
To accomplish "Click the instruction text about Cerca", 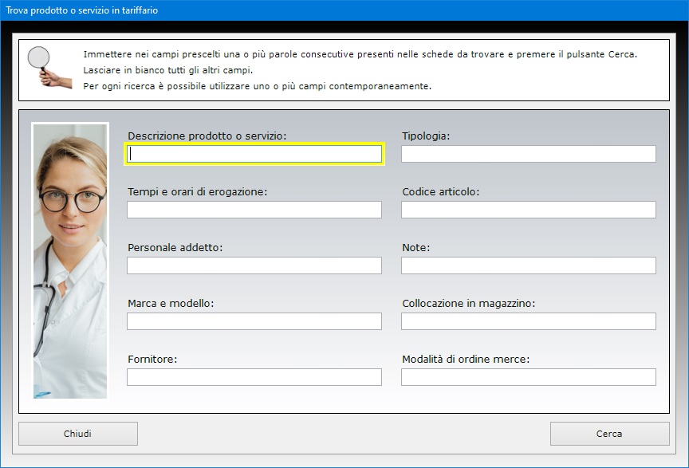I will tap(360, 54).
